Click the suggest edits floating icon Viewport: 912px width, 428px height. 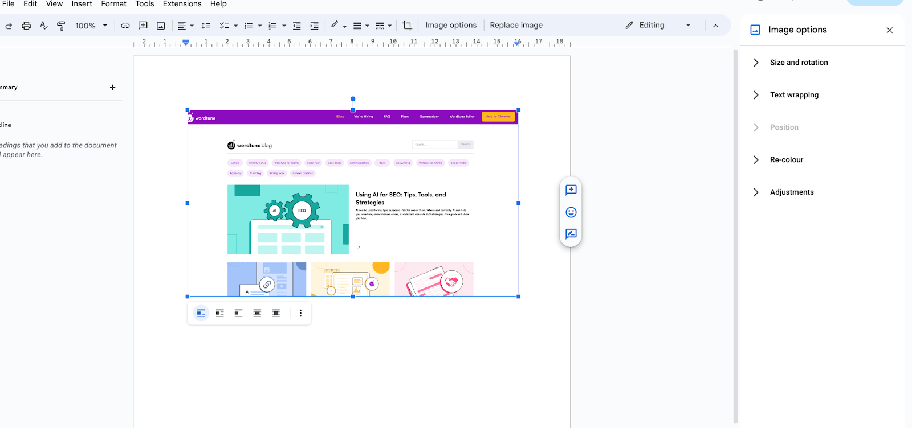(571, 234)
